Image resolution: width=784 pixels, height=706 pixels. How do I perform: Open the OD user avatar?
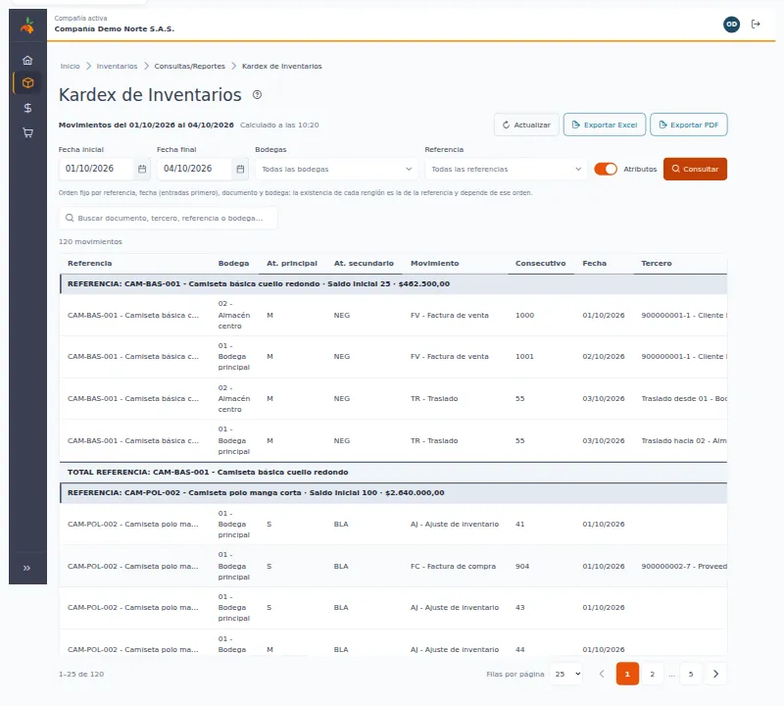[731, 24]
